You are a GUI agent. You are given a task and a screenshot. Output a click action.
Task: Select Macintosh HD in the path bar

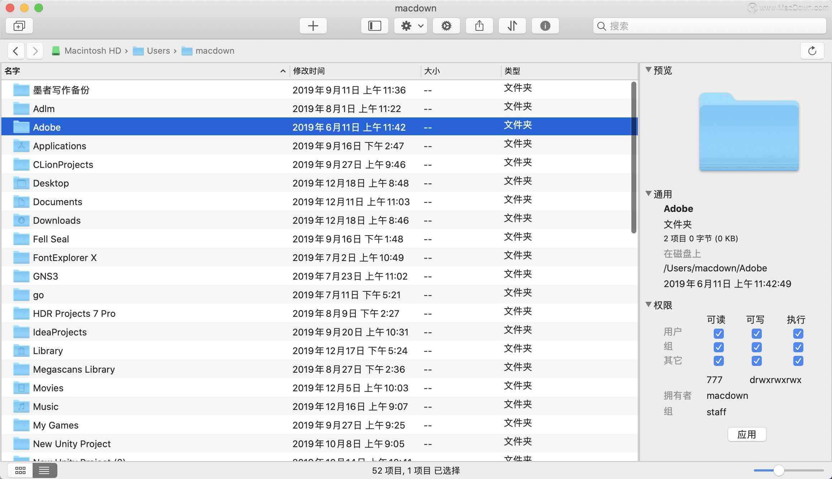tap(92, 51)
